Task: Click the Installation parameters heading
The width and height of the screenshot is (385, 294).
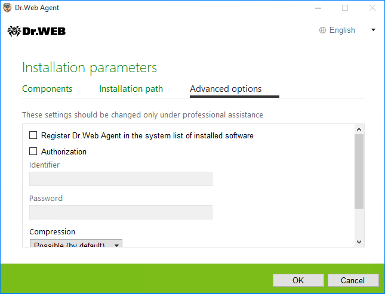Action: 90,68
